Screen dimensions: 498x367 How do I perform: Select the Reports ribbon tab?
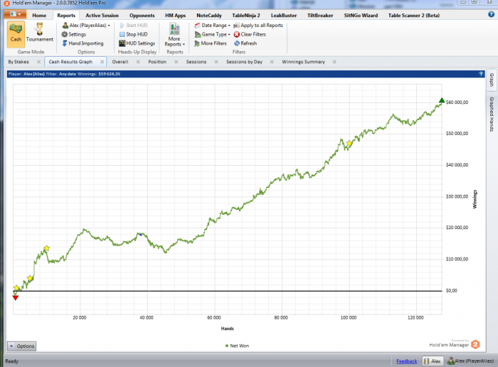pyautogui.click(x=66, y=15)
